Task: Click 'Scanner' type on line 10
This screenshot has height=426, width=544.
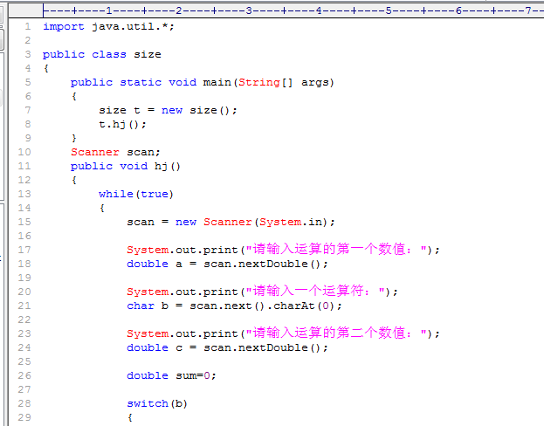Action: pyautogui.click(x=95, y=152)
